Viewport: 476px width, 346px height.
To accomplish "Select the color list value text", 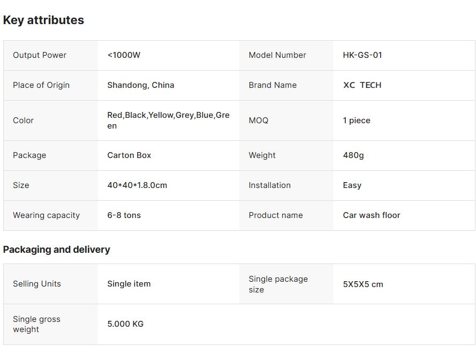I will coord(168,121).
